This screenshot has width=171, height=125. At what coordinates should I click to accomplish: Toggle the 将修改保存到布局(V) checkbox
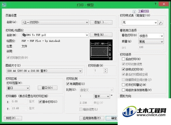tap(123, 90)
